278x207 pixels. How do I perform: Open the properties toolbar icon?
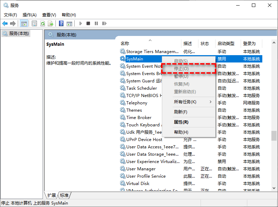(34, 23)
